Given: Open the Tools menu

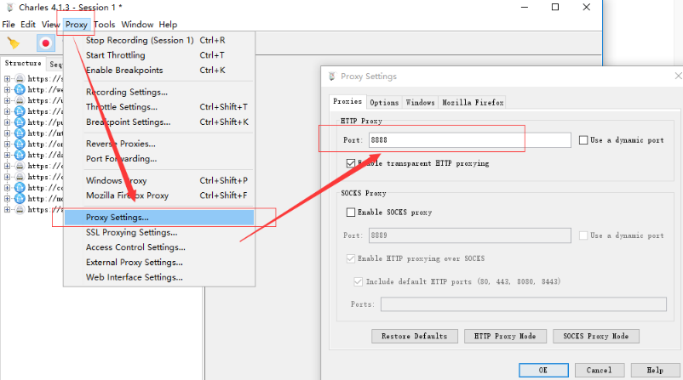Looking at the screenshot, I should [x=105, y=25].
